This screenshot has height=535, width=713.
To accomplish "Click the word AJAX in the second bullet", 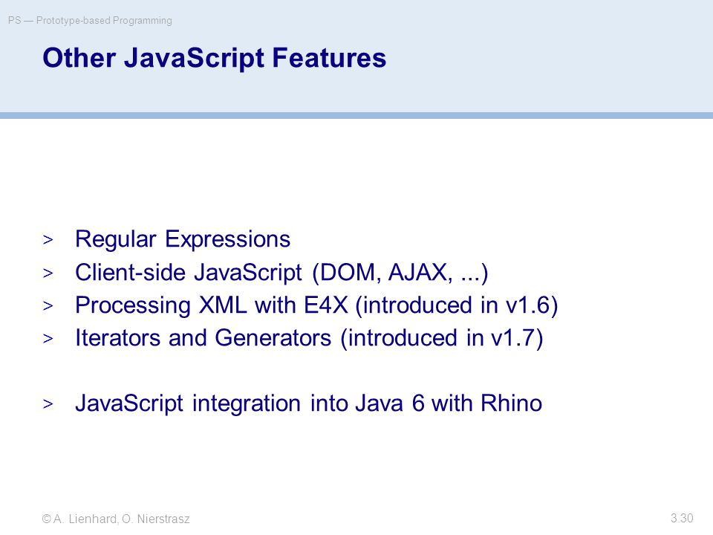I will [x=420, y=273].
